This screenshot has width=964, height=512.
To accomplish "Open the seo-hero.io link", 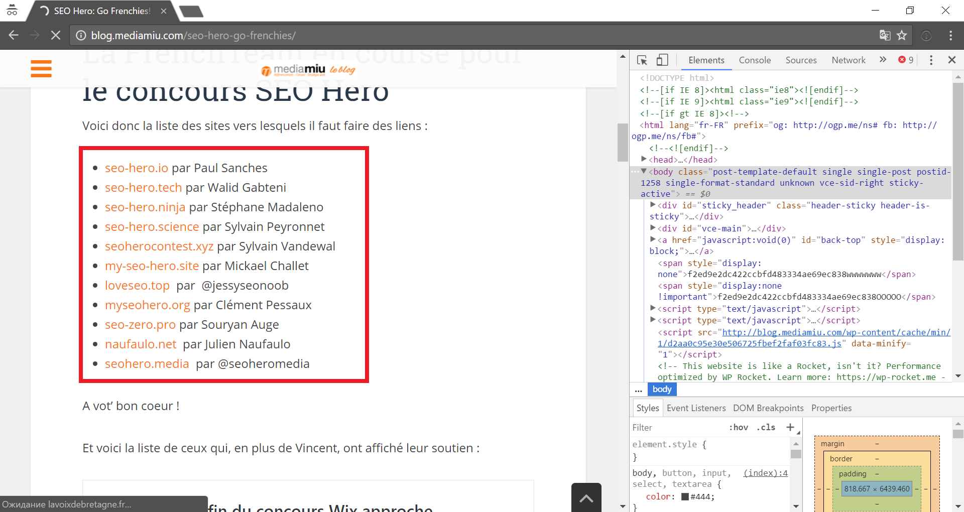I will 137,168.
